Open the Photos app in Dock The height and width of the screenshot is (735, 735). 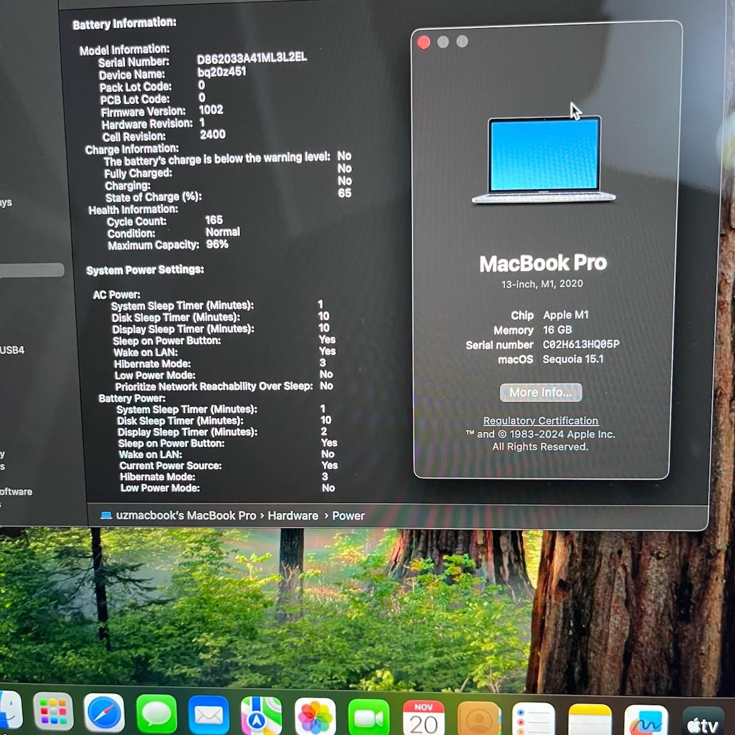pyautogui.click(x=315, y=717)
